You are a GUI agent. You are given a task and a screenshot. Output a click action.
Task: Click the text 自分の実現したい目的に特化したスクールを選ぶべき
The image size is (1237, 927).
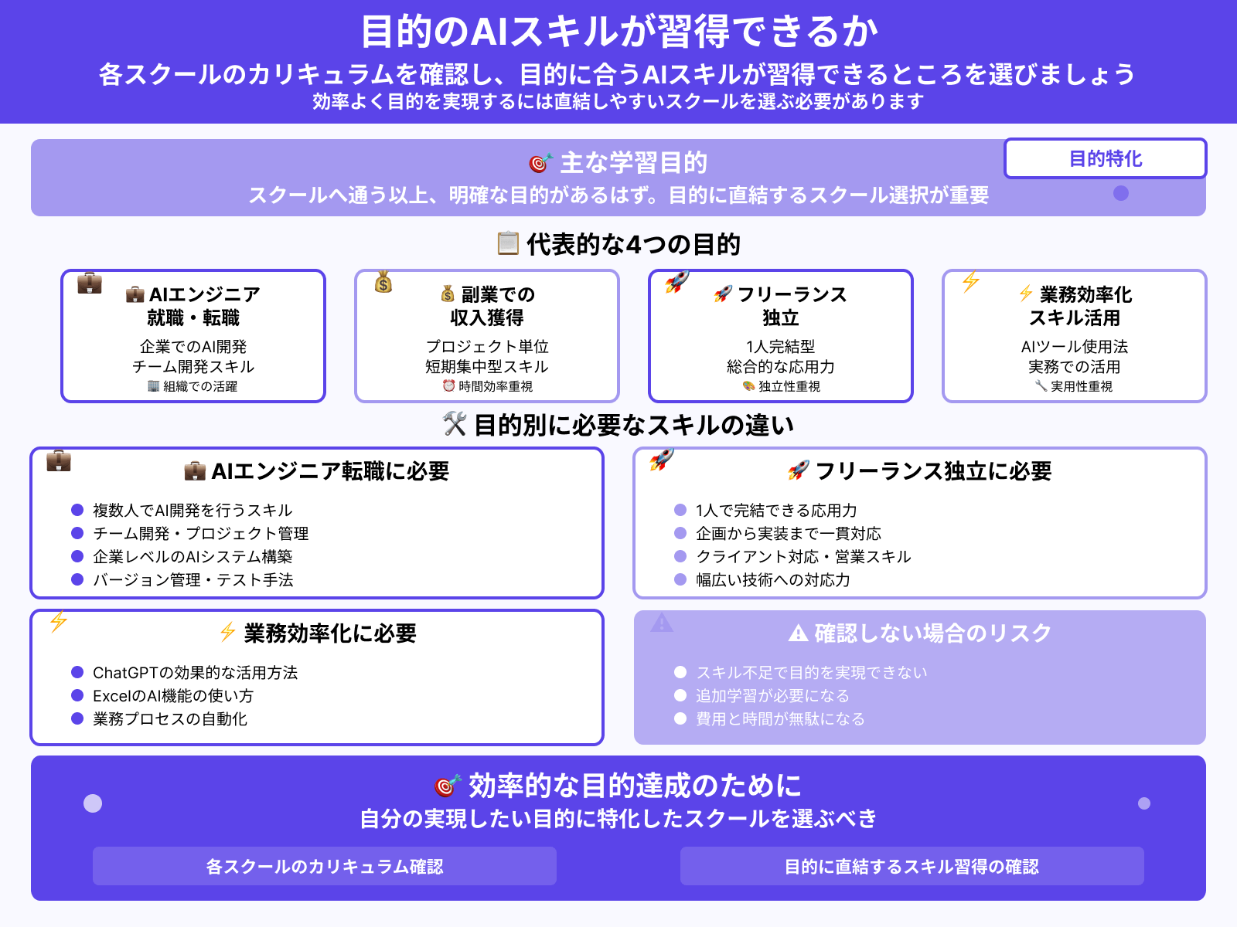pyautogui.click(x=618, y=818)
